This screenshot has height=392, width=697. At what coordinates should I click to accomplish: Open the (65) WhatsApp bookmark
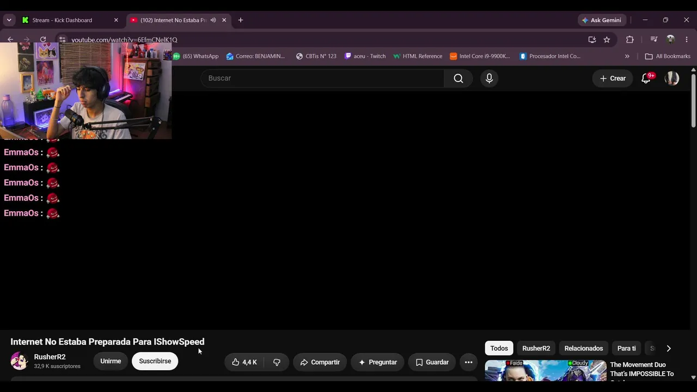click(195, 56)
